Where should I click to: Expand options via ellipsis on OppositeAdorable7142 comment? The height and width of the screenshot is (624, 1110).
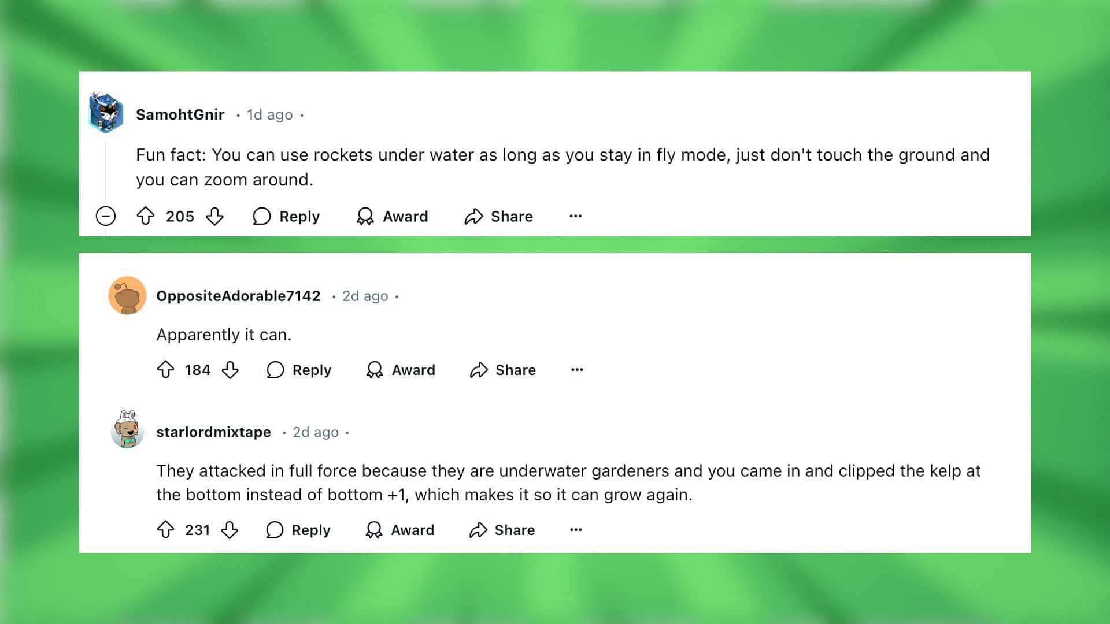pyautogui.click(x=577, y=369)
